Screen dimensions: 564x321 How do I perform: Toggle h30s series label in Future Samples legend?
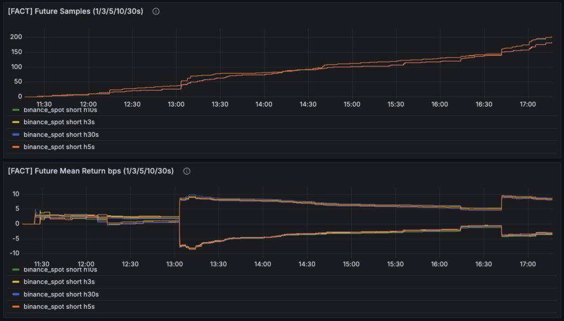[x=62, y=135]
